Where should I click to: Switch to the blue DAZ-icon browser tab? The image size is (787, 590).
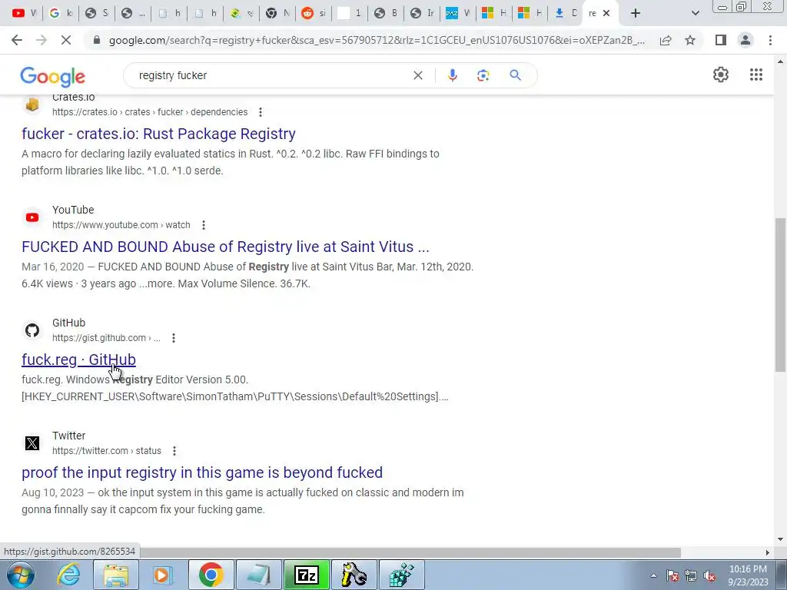pos(458,14)
